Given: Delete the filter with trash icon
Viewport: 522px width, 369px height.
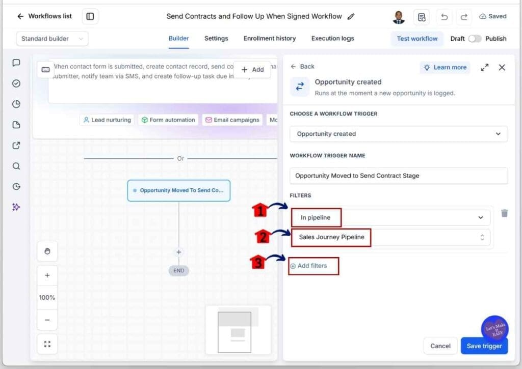Looking at the screenshot, I should [504, 213].
